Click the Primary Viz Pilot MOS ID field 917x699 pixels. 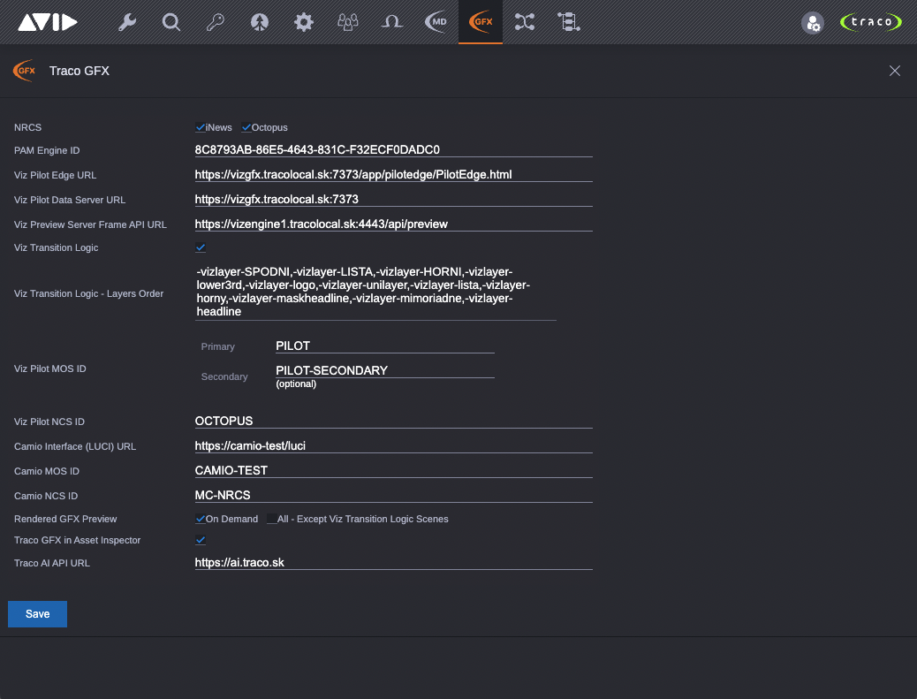(x=385, y=346)
